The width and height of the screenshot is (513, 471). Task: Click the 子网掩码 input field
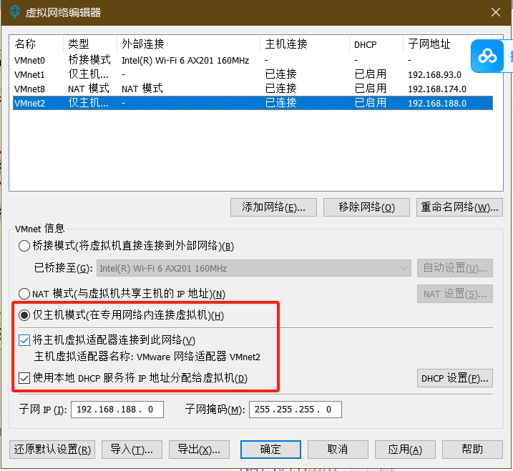tap(295, 410)
